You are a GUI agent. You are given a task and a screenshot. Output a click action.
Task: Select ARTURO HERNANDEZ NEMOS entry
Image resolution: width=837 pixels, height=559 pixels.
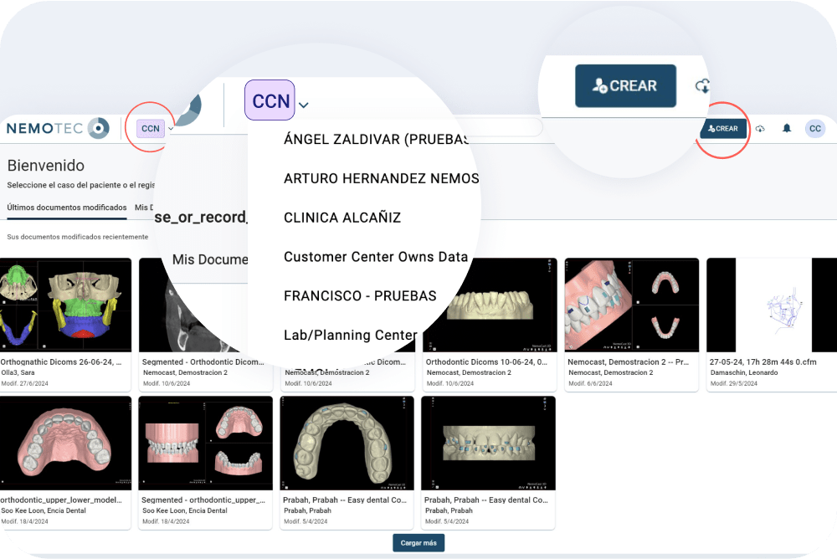(x=381, y=178)
